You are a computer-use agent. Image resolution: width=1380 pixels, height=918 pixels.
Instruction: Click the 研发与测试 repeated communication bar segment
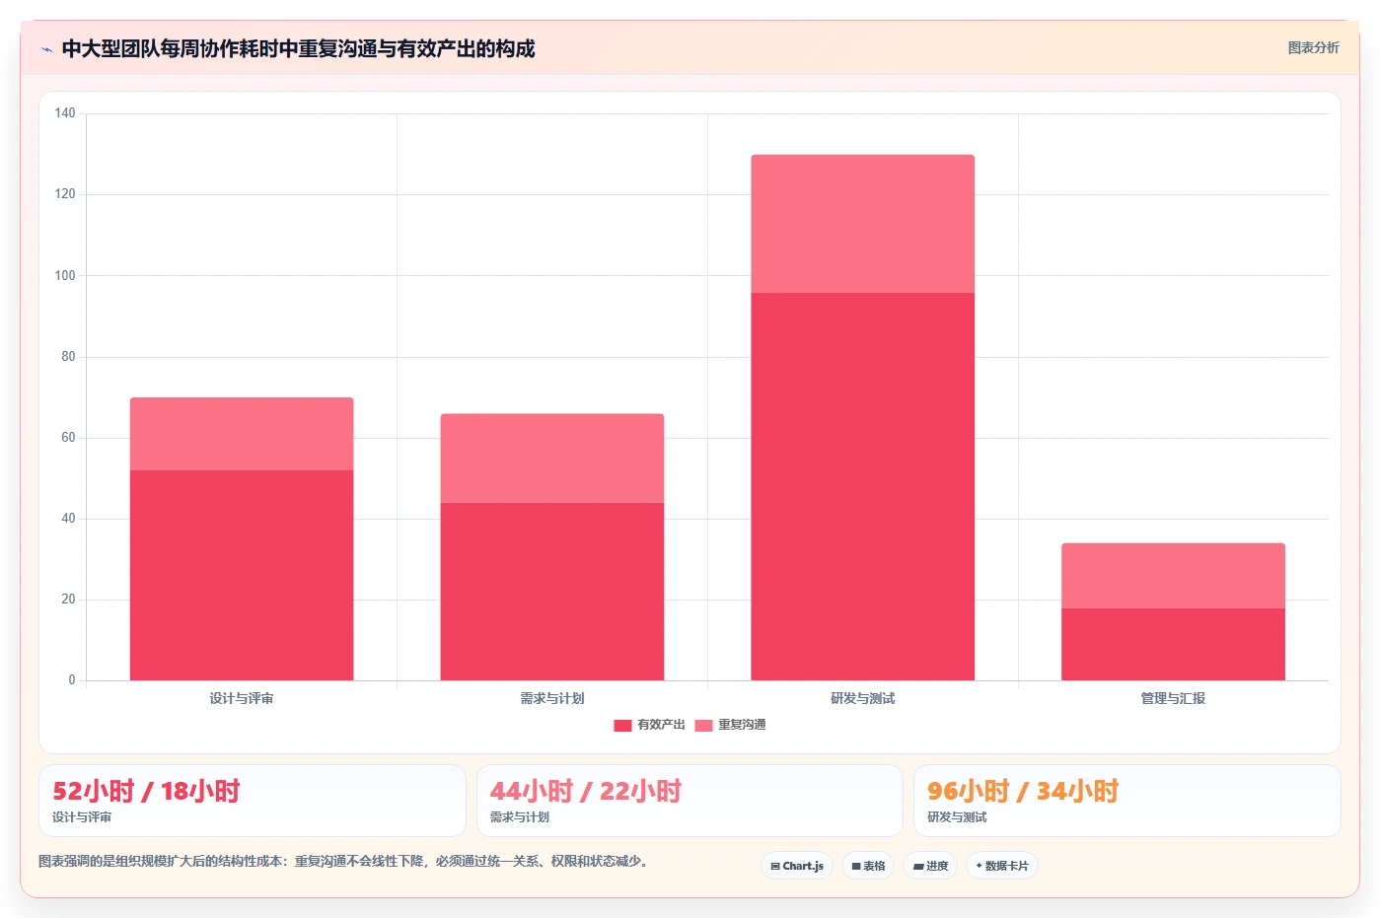[863, 224]
